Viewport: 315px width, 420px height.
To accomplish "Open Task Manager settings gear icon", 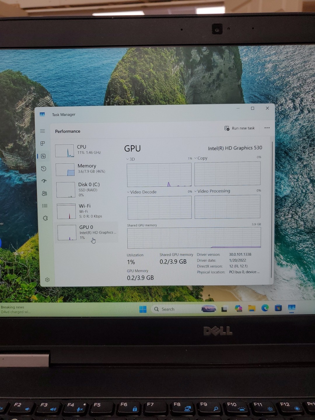I will [x=47, y=280].
